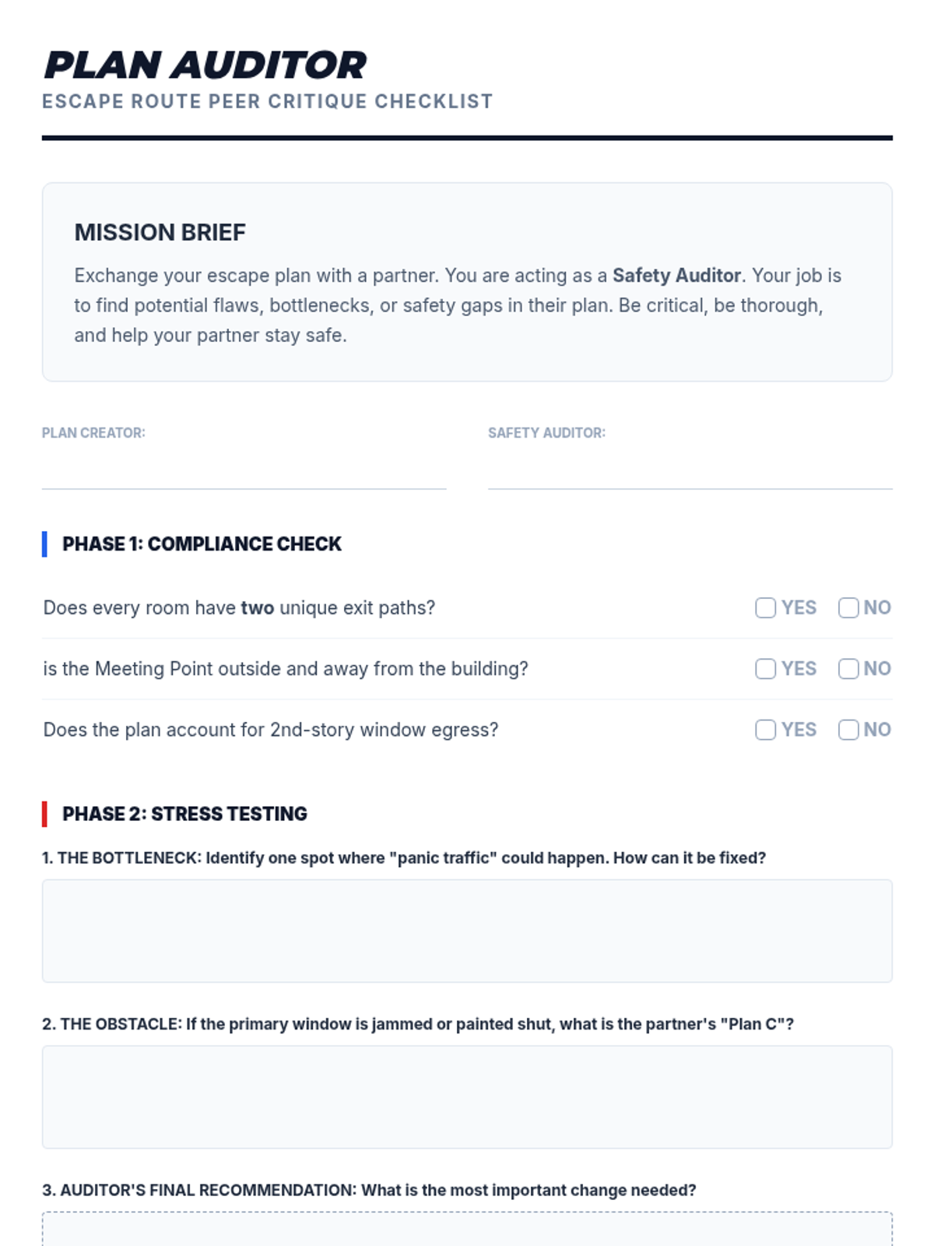Mark NO for 2nd-story window egress
The height and width of the screenshot is (1246, 934).
[848, 730]
